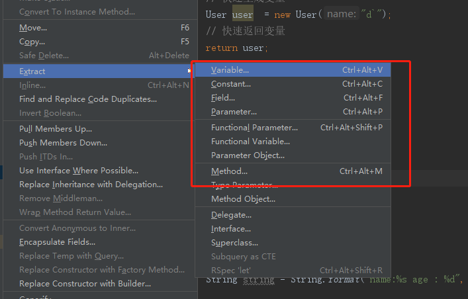Click Replace Temp with Query entry
Viewport: 468px width, 299px height.
tap(99, 256)
